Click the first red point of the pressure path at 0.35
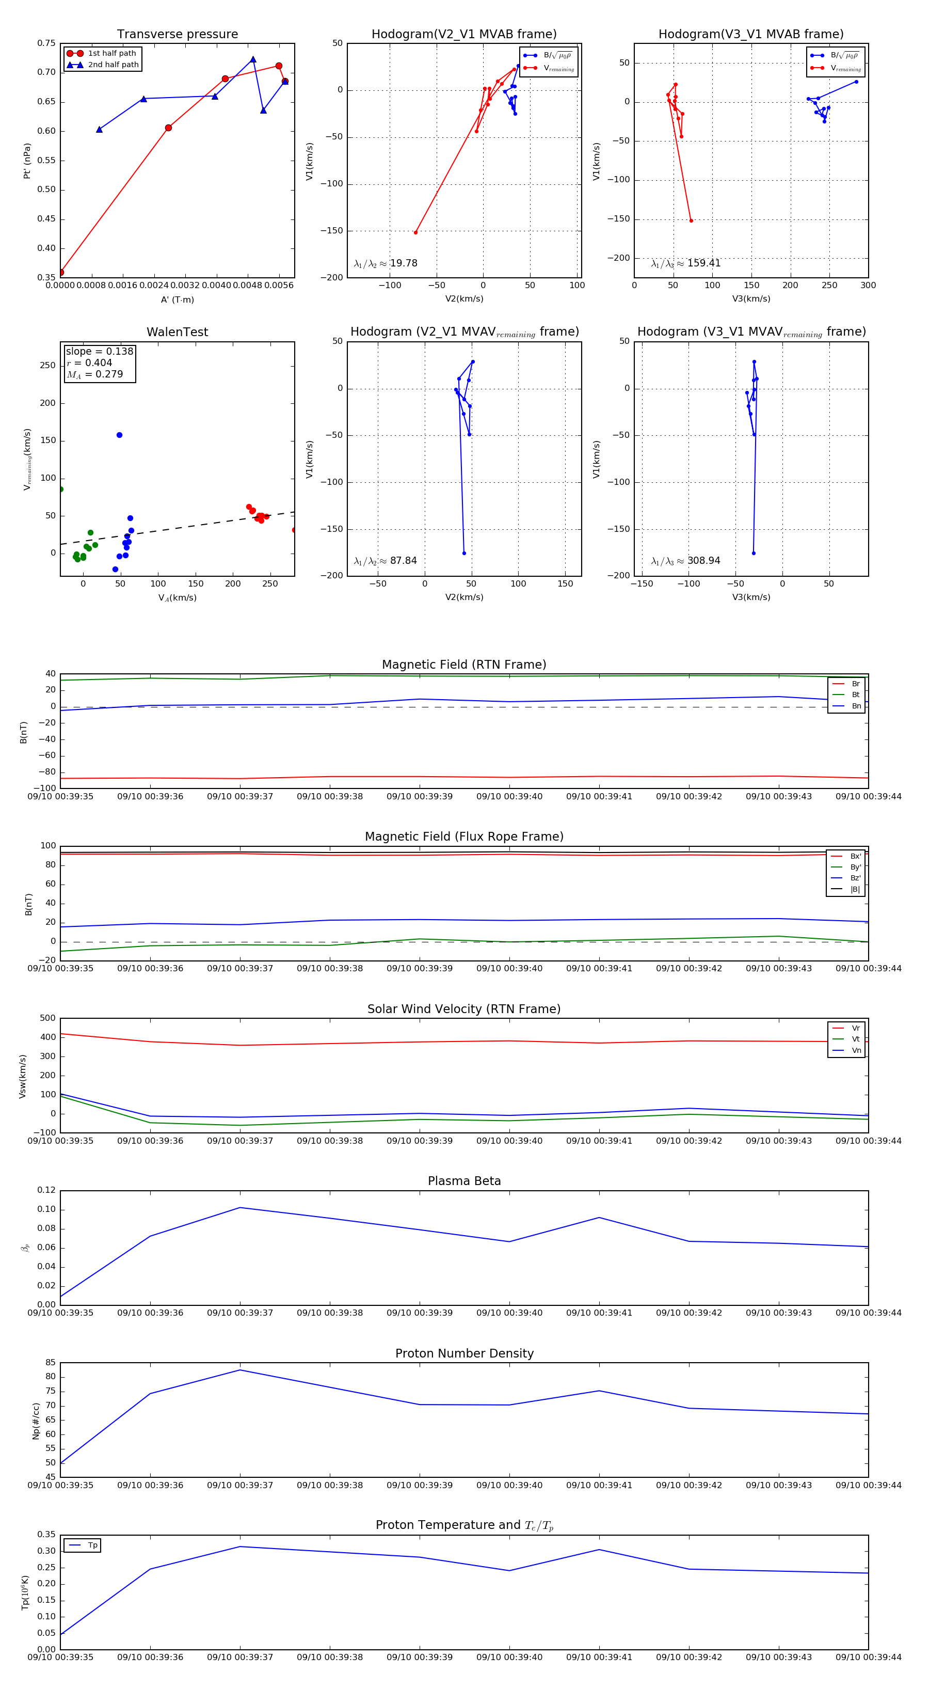The width and height of the screenshot is (929, 1704). tap(61, 273)
